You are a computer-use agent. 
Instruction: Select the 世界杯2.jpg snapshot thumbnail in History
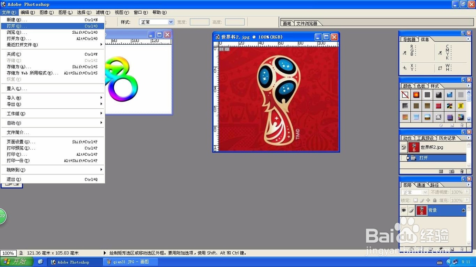coord(414,148)
